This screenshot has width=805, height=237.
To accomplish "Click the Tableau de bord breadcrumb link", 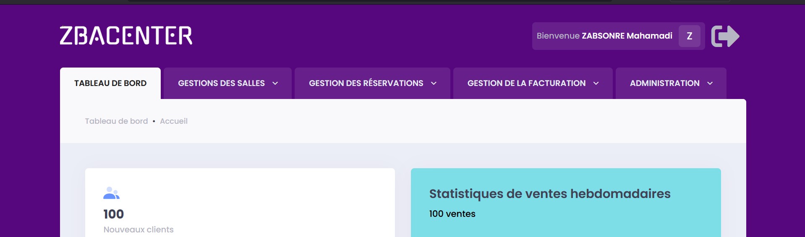I will point(116,121).
